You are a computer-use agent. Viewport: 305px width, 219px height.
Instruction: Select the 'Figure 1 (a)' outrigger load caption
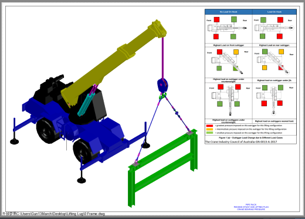[250, 138]
